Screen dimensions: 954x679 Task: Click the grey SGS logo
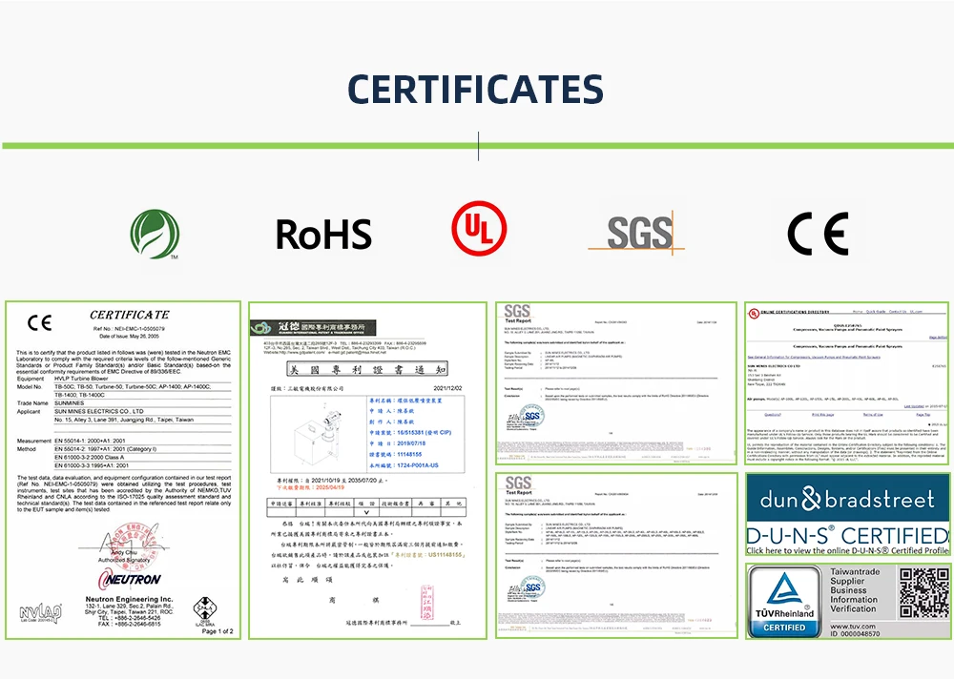click(x=636, y=232)
